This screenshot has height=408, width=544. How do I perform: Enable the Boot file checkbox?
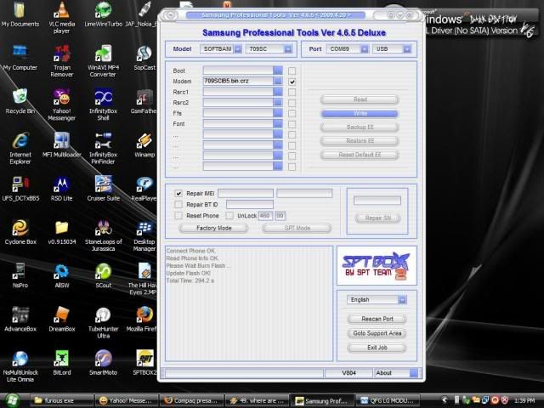click(x=292, y=71)
